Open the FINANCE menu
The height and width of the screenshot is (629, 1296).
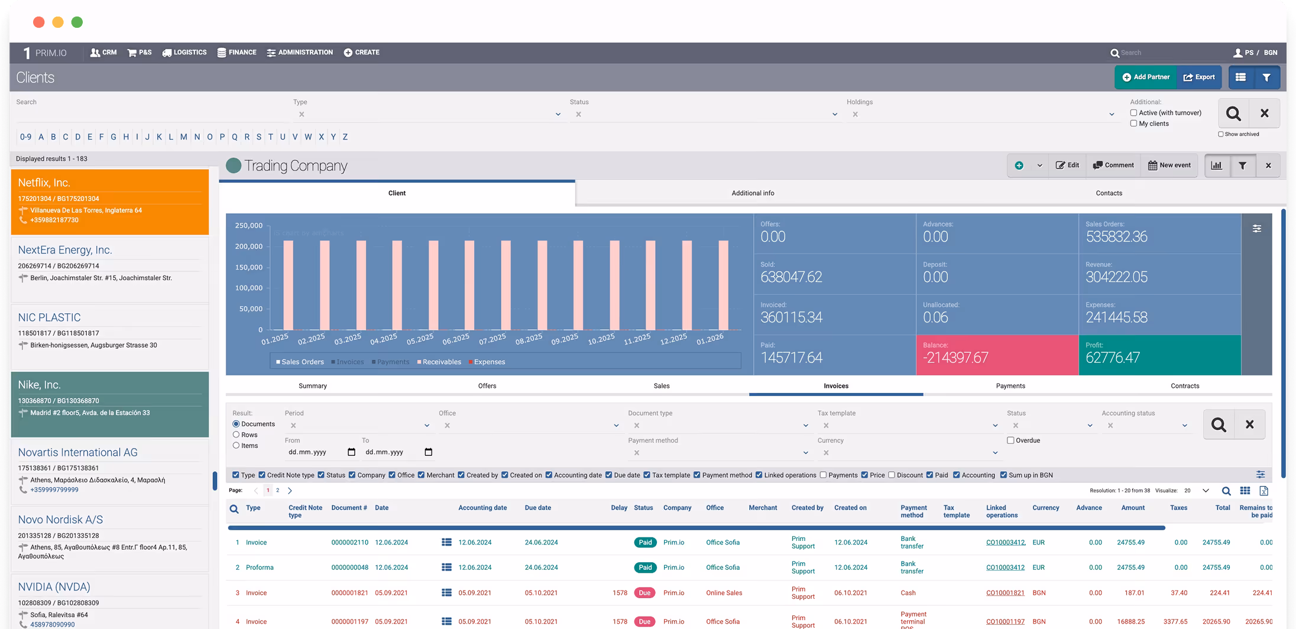(236, 53)
